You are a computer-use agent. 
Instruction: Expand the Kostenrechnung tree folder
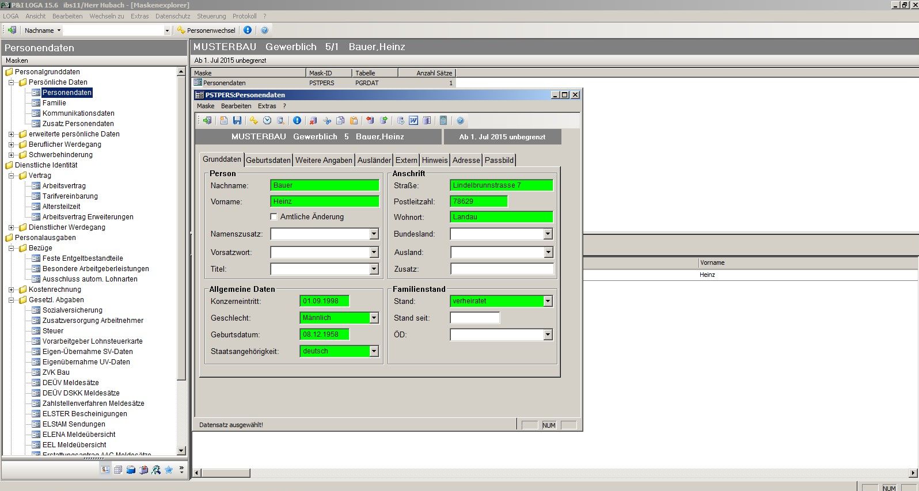click(x=11, y=290)
